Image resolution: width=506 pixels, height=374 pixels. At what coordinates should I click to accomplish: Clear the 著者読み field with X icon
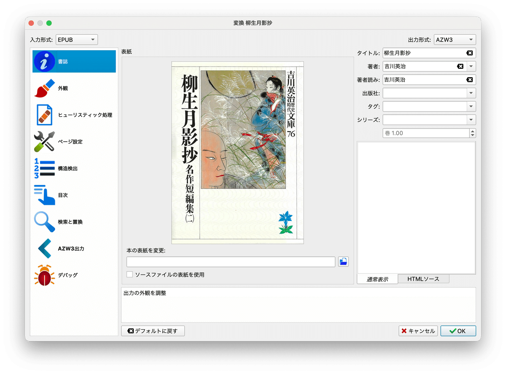click(469, 80)
